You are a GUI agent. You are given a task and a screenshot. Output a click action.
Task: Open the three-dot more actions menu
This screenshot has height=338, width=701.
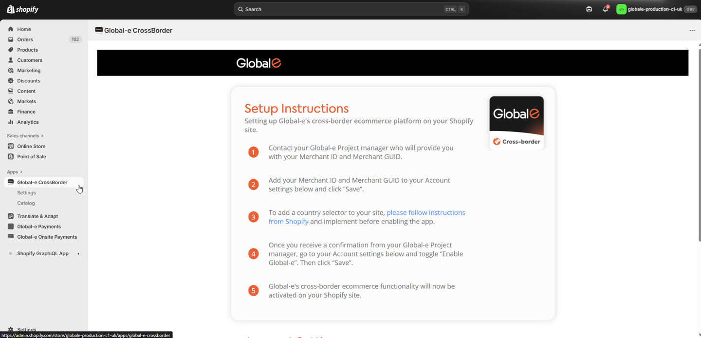692,31
